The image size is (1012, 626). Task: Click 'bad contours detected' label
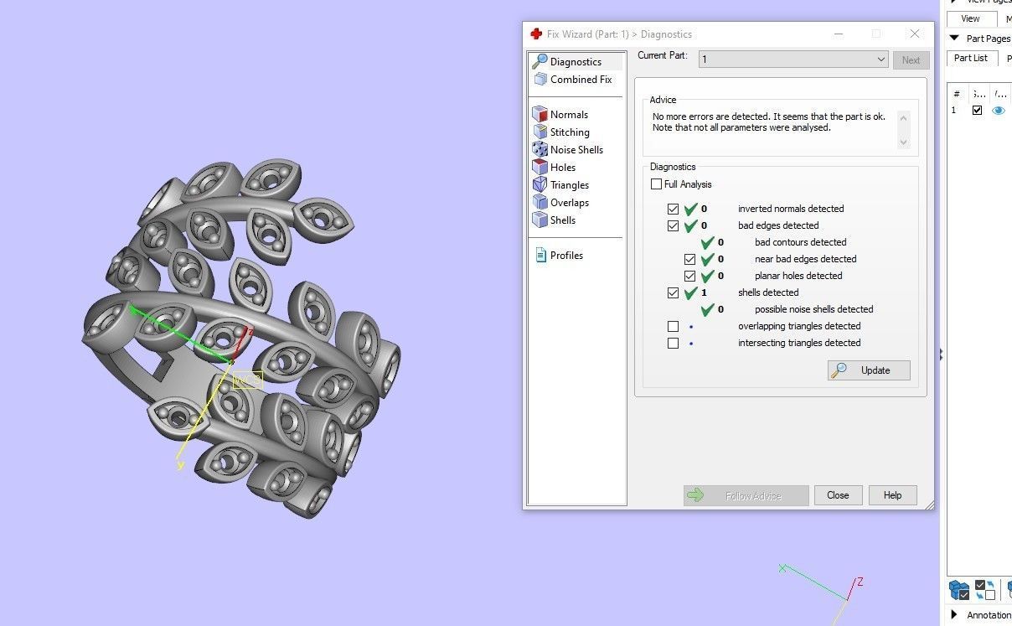pyautogui.click(x=801, y=242)
